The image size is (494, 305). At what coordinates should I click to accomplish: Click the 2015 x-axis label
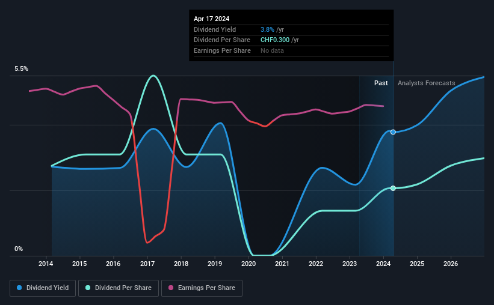pos(79,264)
